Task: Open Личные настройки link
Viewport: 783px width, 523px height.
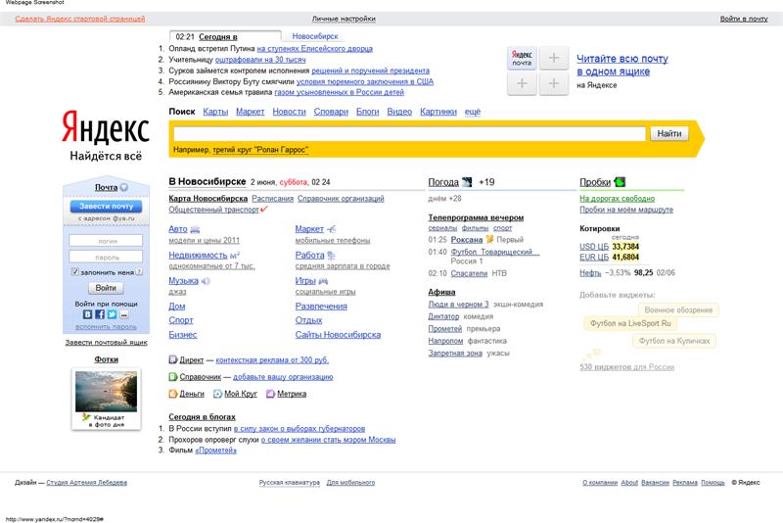Action: [344, 19]
